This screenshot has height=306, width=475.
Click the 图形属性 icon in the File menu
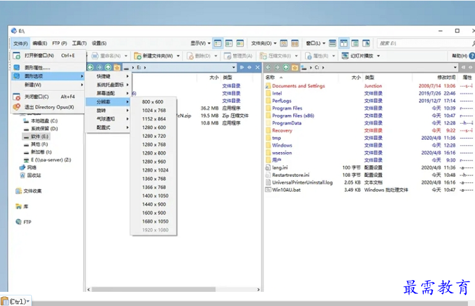(x=17, y=67)
